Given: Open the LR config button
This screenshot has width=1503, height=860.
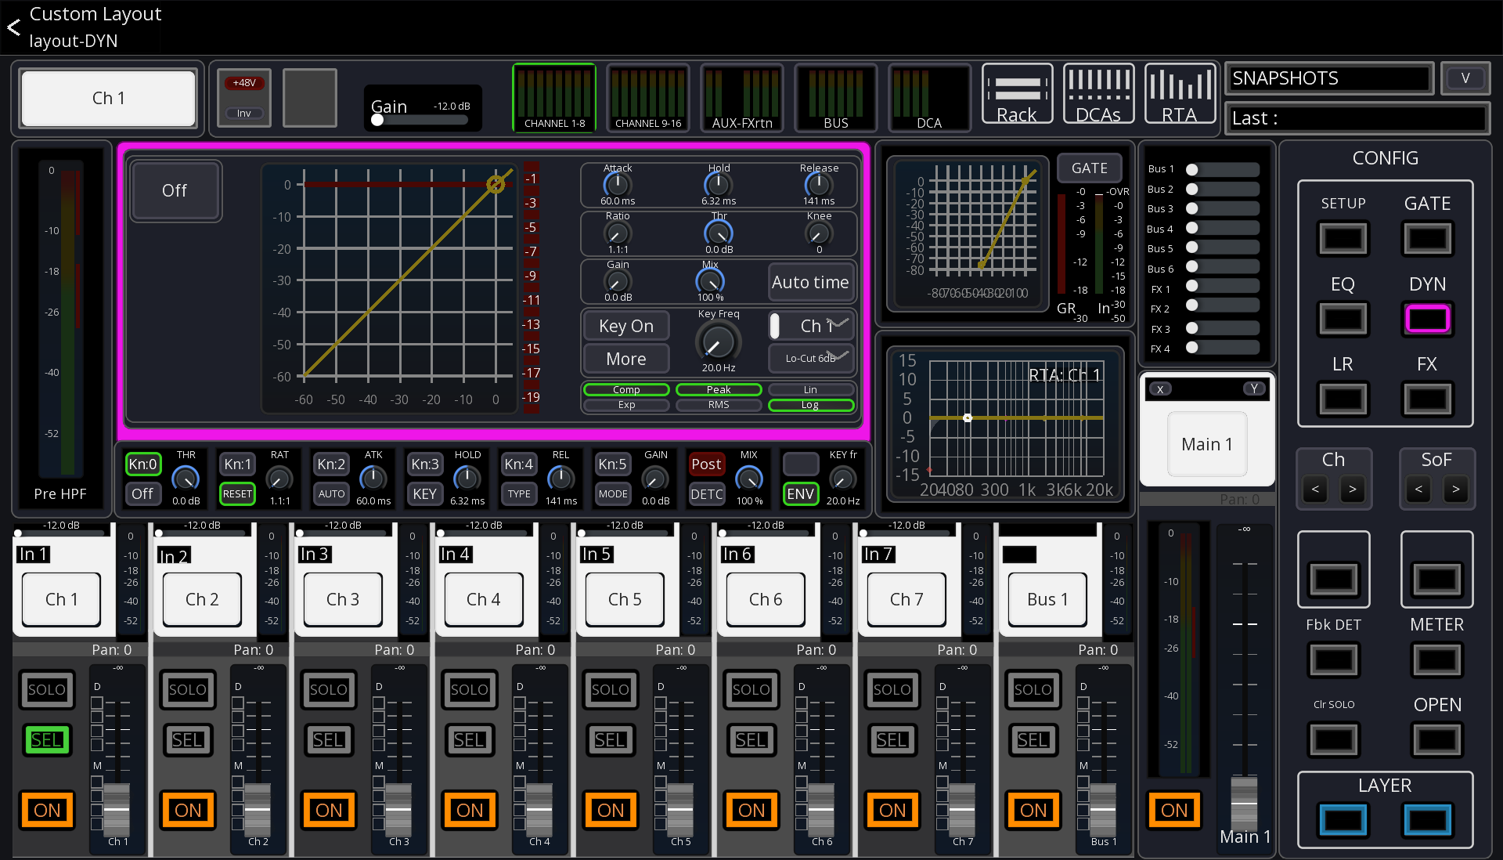Looking at the screenshot, I should [x=1343, y=399].
